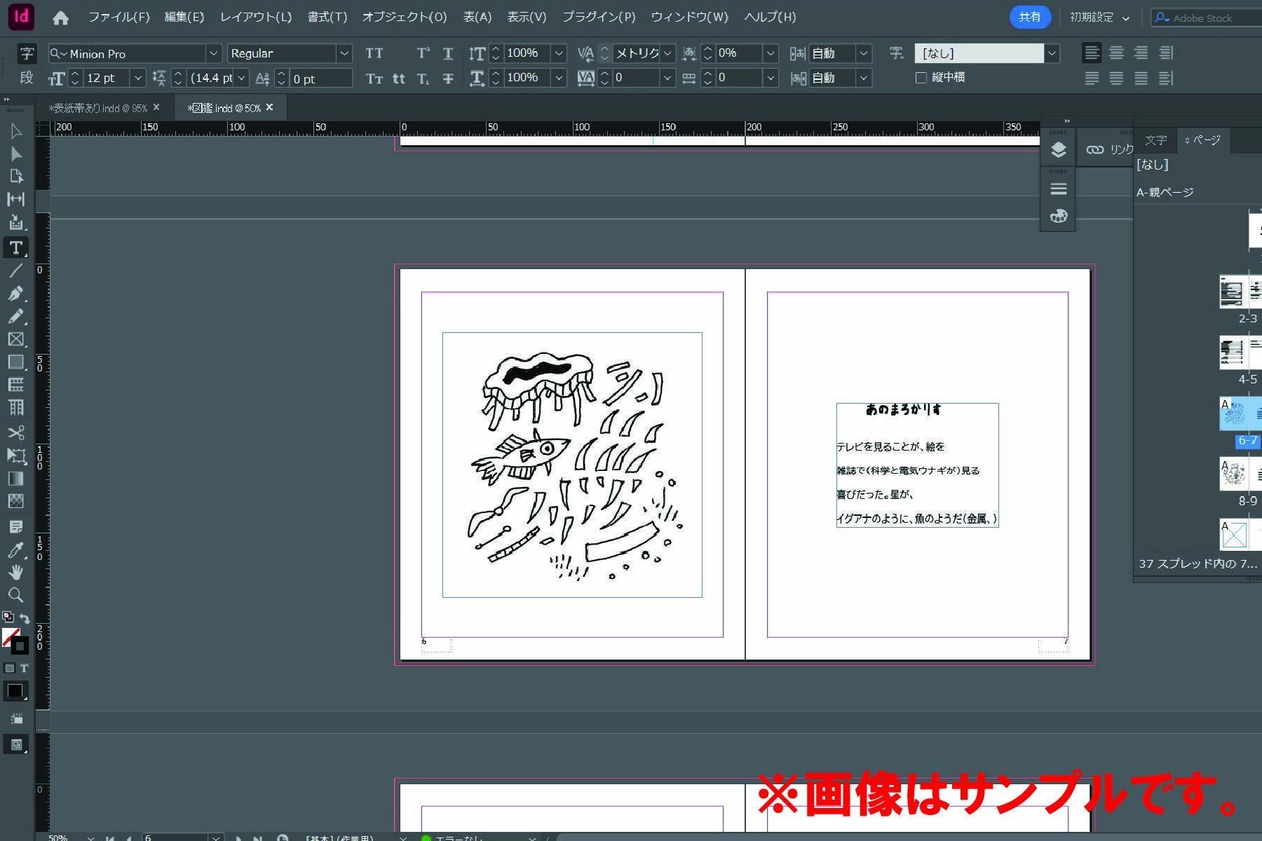
Task: Open the 書式(T) menu
Action: (x=327, y=17)
